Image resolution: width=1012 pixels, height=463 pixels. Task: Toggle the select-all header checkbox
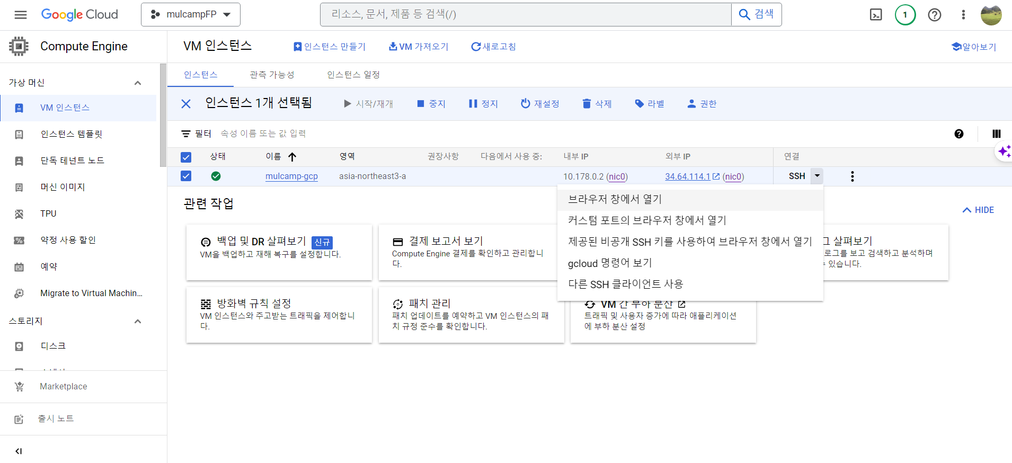coord(186,157)
